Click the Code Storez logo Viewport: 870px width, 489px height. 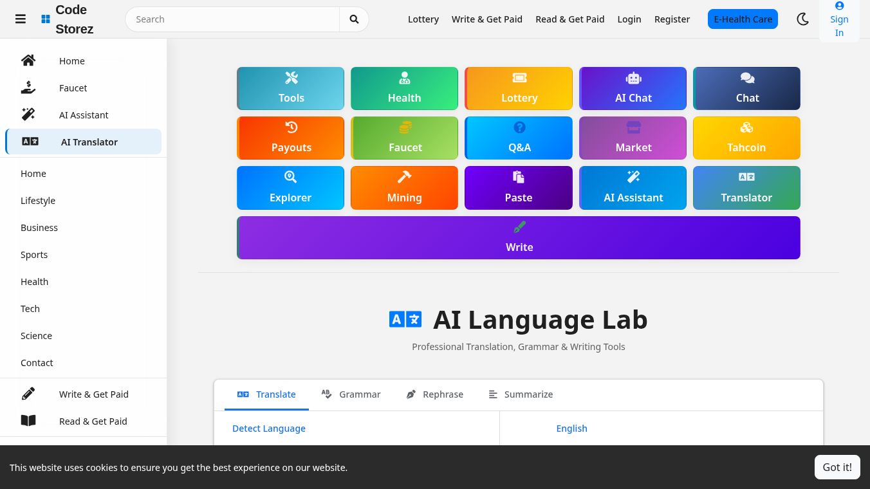pos(67,19)
